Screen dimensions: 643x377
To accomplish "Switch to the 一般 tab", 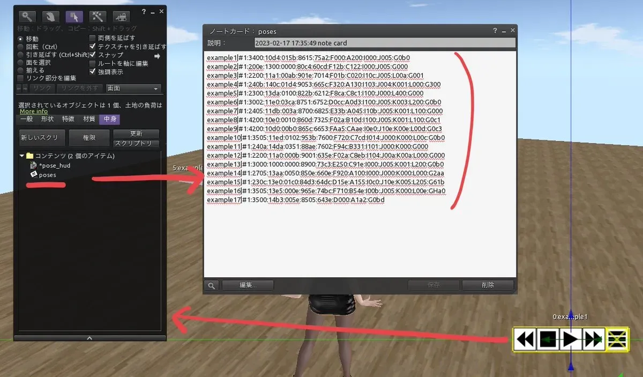I will pyautogui.click(x=26, y=119).
